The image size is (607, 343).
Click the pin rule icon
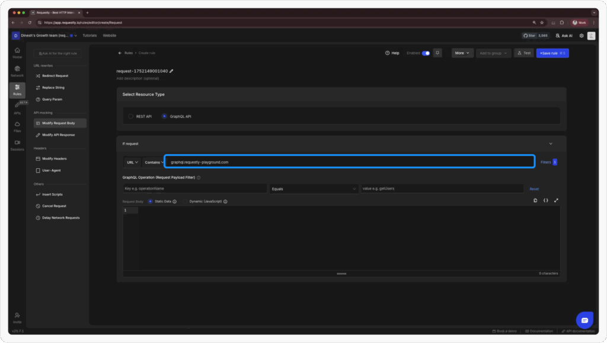coord(437,53)
